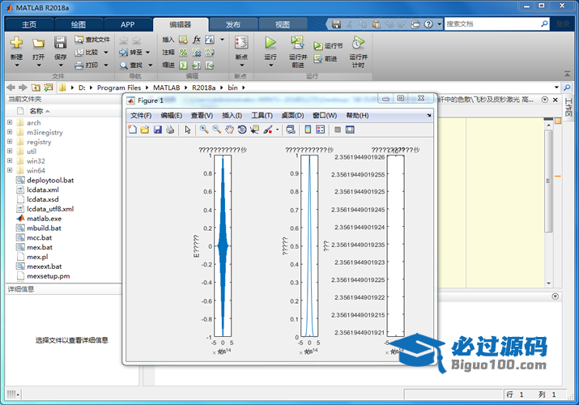Image resolution: width=579 pixels, height=405 pixels.
Task: Expand the win32 folder node
Action: pos(10,160)
